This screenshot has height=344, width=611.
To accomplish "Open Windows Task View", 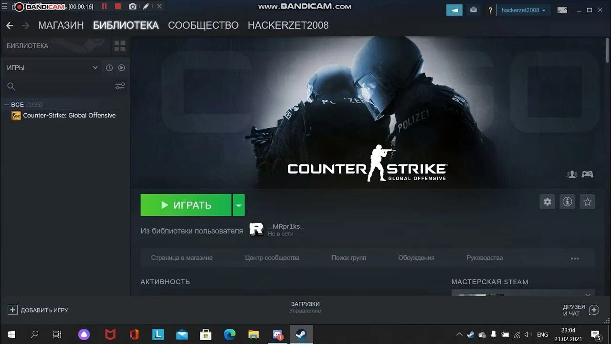I will tap(57, 334).
